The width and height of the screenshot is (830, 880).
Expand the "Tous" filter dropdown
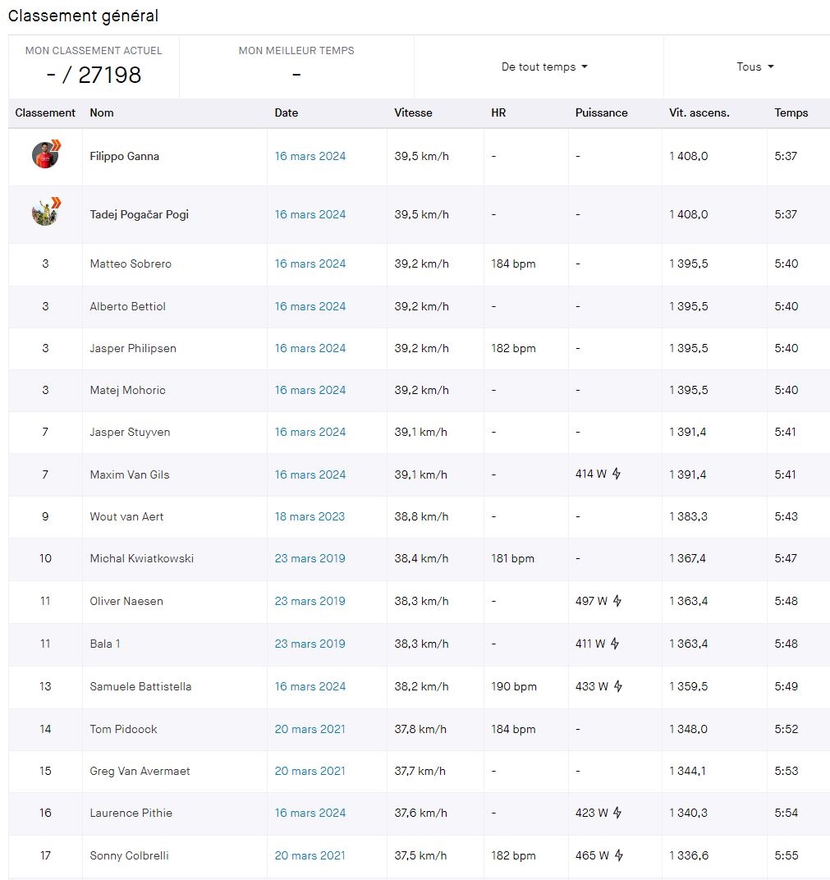pyautogui.click(x=754, y=67)
